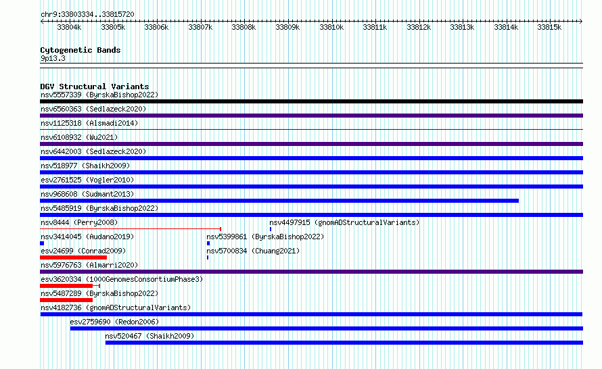Click the blue bar under esv2759690
Screen dimensions: 602x369
(327, 328)
